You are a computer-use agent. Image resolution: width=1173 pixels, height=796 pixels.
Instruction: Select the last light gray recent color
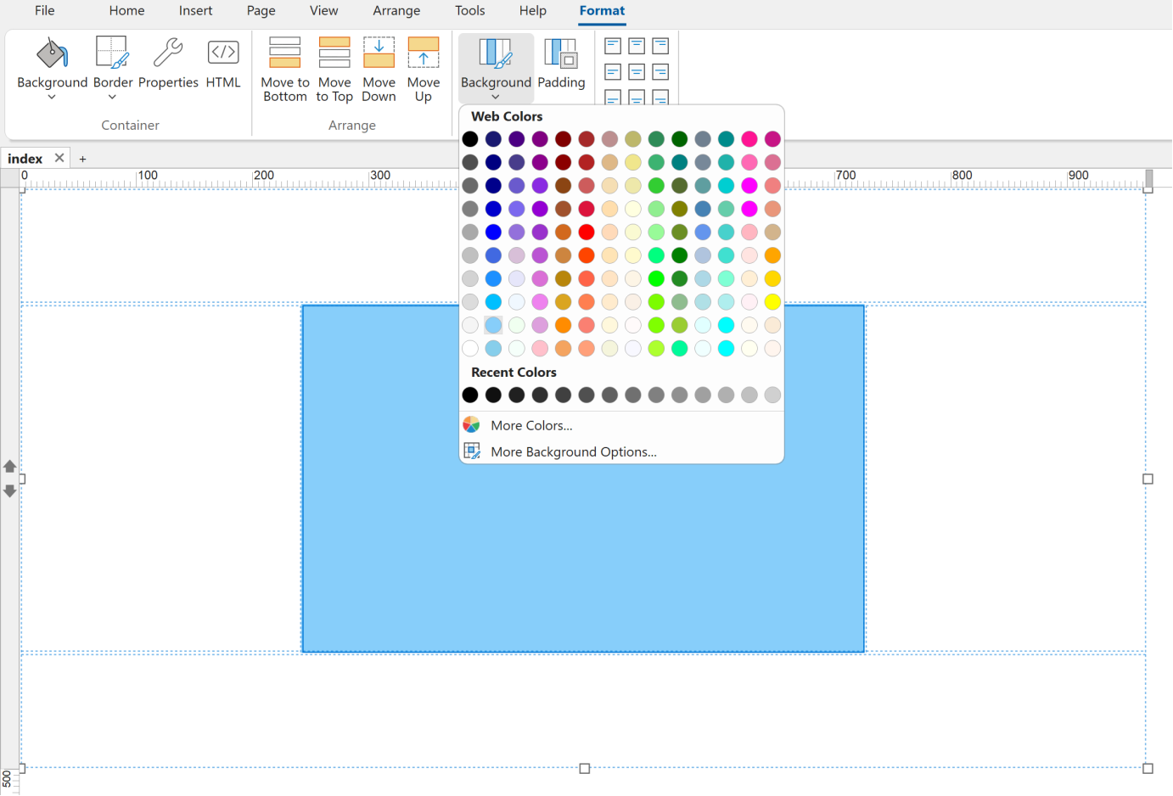[x=772, y=395]
